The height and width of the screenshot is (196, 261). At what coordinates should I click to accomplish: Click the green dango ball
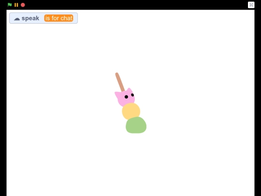136,125
